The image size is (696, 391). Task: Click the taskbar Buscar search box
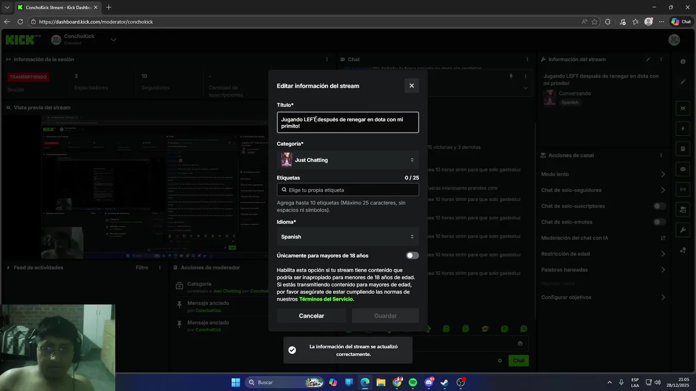[x=285, y=382]
